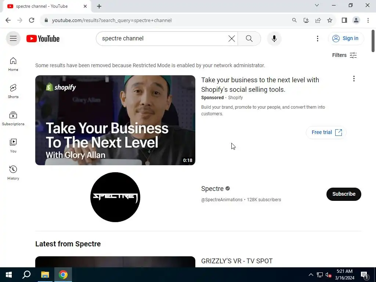Open the Shopify ad title link
The width and height of the screenshot is (376, 282).
pyautogui.click(x=260, y=85)
